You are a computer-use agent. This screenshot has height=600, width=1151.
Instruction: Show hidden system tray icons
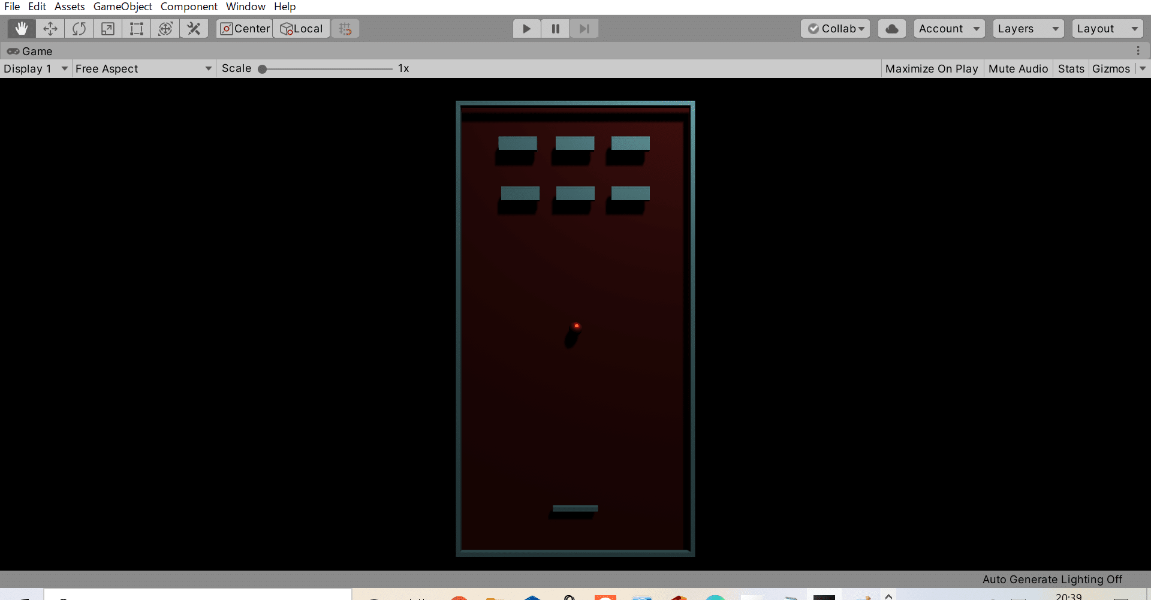(889, 596)
